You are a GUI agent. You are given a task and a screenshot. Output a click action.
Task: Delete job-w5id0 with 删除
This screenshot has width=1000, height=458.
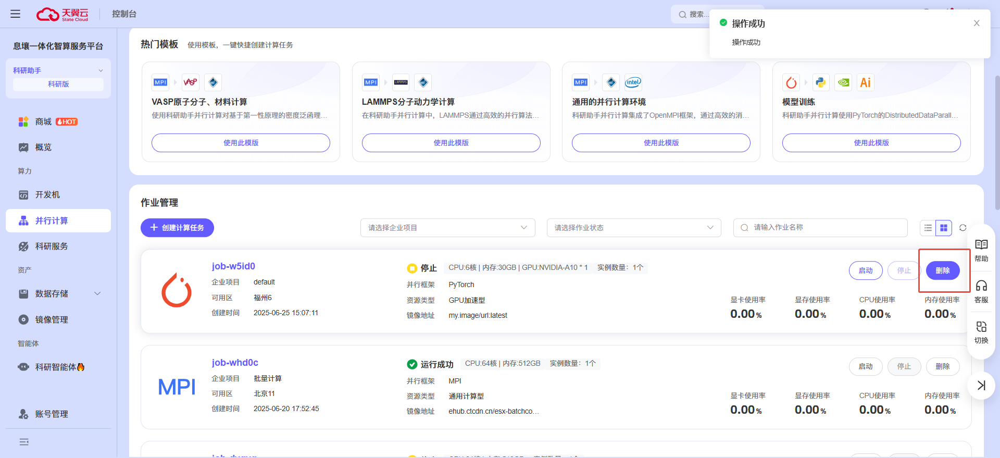(x=943, y=270)
